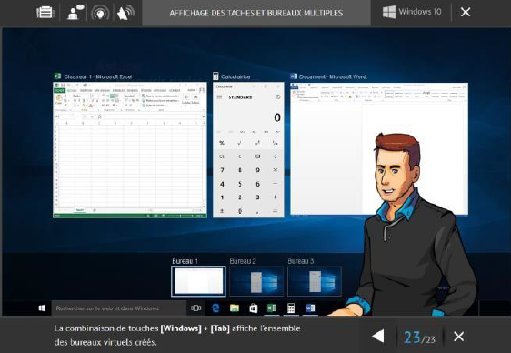This screenshot has height=353, width=511.
Task: Go back with the previous slide arrow
Action: [378, 336]
